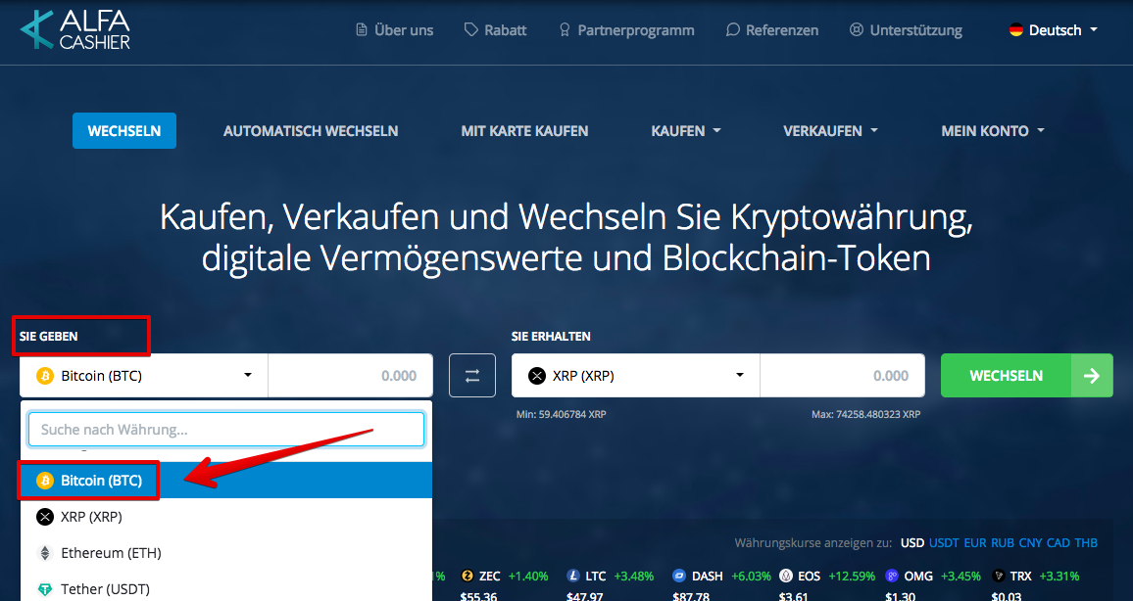Click the chat bubble icon beside Referenzen
Screen dimensions: 1133x601
733,29
